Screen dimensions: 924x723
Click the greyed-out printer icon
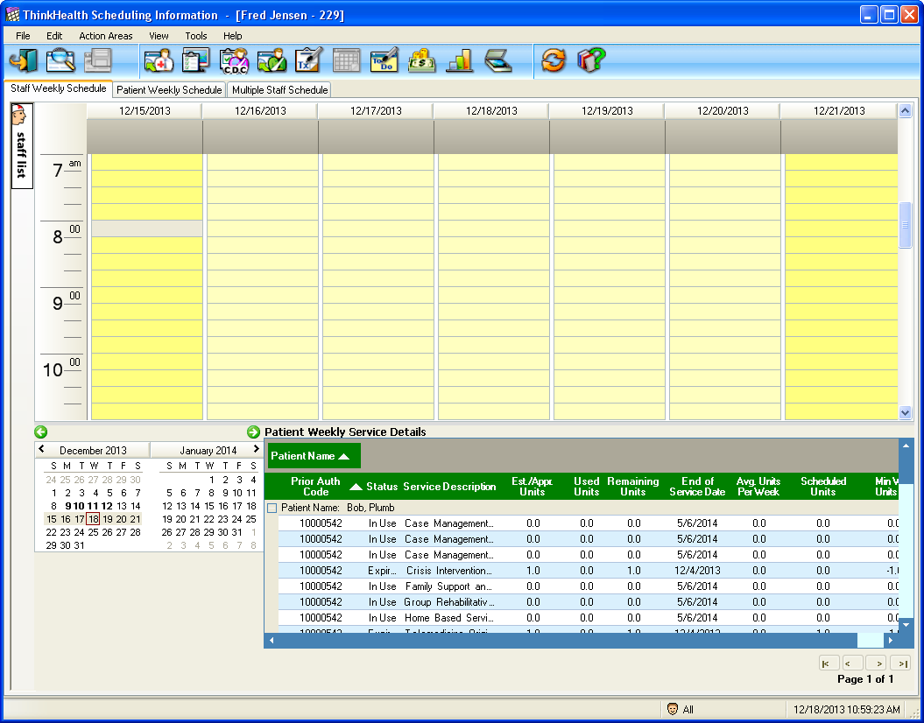pos(97,60)
